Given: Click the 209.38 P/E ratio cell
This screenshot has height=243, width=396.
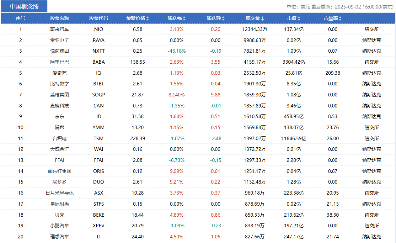Looking at the screenshot, I should click(333, 73).
